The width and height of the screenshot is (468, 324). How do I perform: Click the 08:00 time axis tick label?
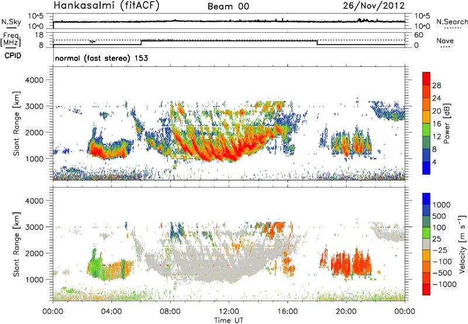[x=170, y=312]
